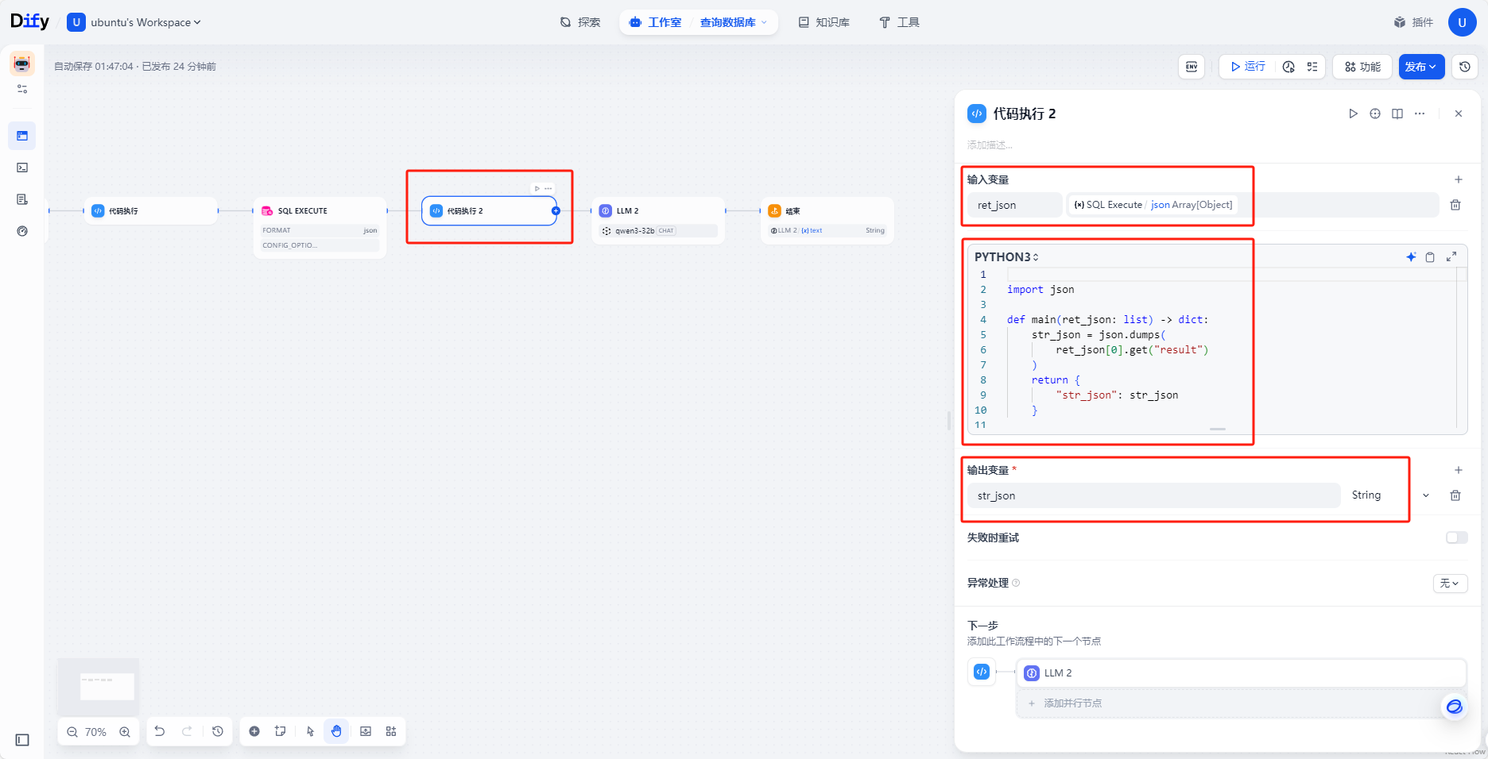Select the SQL EXECUTE node on canvas

(x=320, y=227)
